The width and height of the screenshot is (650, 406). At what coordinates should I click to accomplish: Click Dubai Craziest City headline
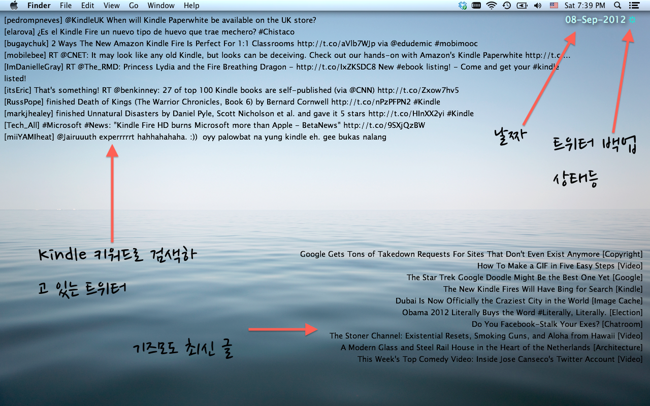(x=519, y=301)
